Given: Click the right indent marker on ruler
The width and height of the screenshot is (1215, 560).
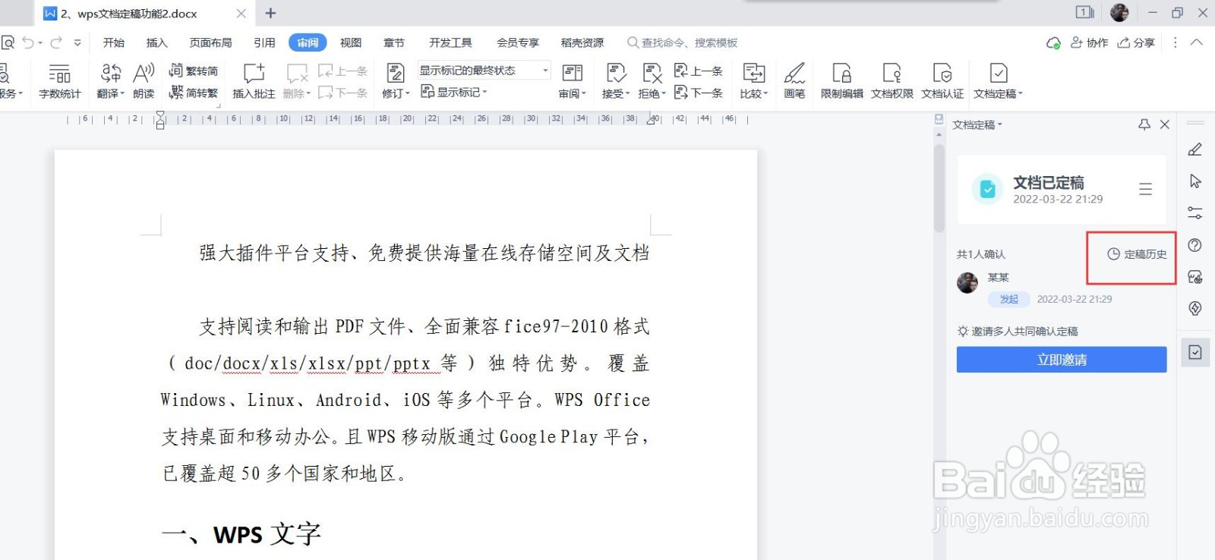Looking at the screenshot, I should tap(651, 119).
